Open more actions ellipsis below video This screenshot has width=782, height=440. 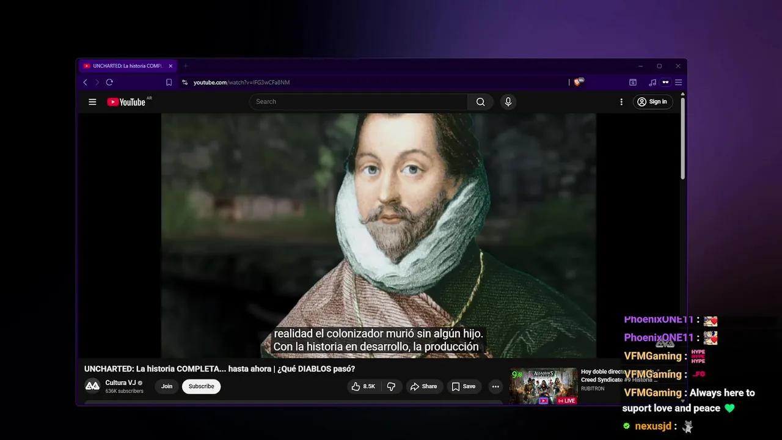click(x=495, y=386)
